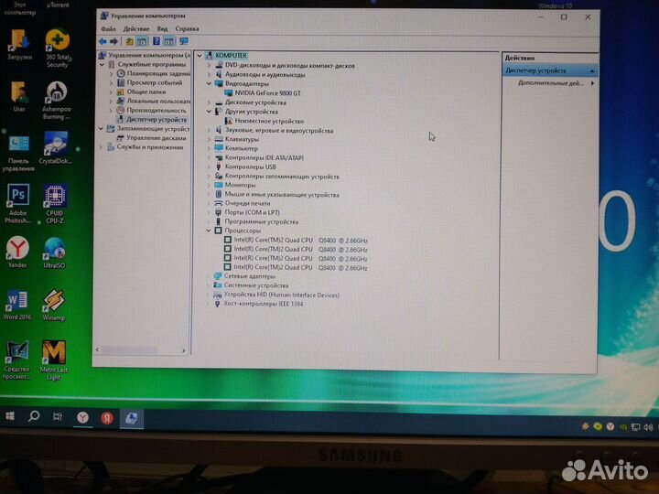Open 360 Total Security desktop icon
This screenshot has width=659, height=494.
(57, 48)
